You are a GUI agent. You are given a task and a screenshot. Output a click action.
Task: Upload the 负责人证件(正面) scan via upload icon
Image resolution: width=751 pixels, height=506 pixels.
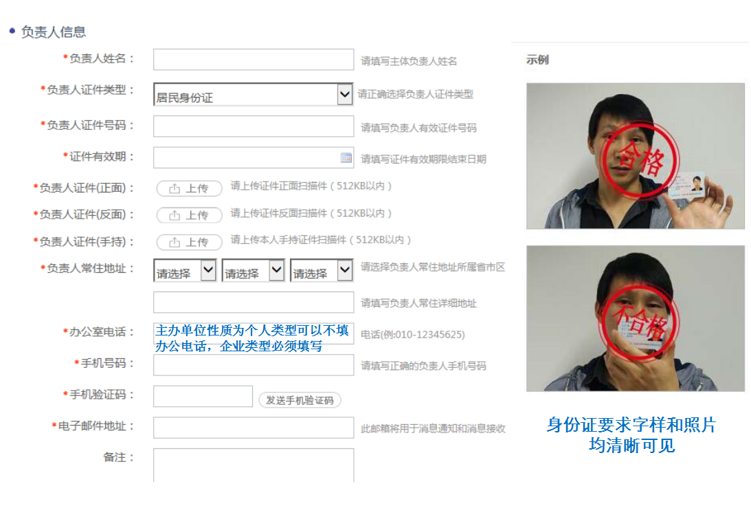pyautogui.click(x=188, y=188)
